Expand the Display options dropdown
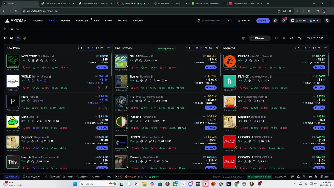 260,38
